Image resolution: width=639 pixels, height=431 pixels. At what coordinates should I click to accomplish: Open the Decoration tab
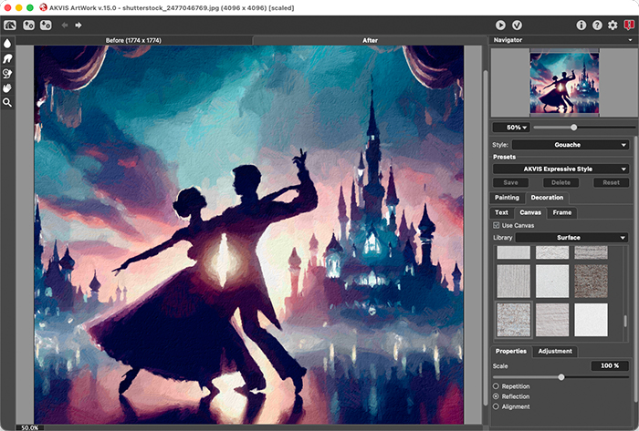pyautogui.click(x=547, y=198)
